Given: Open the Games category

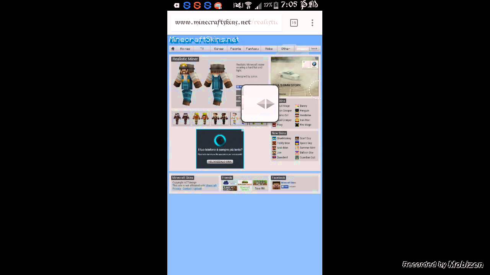Looking at the screenshot, I should click(x=219, y=49).
